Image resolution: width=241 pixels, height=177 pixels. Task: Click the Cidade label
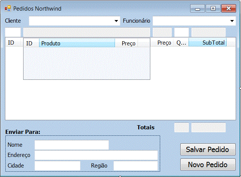(16, 166)
